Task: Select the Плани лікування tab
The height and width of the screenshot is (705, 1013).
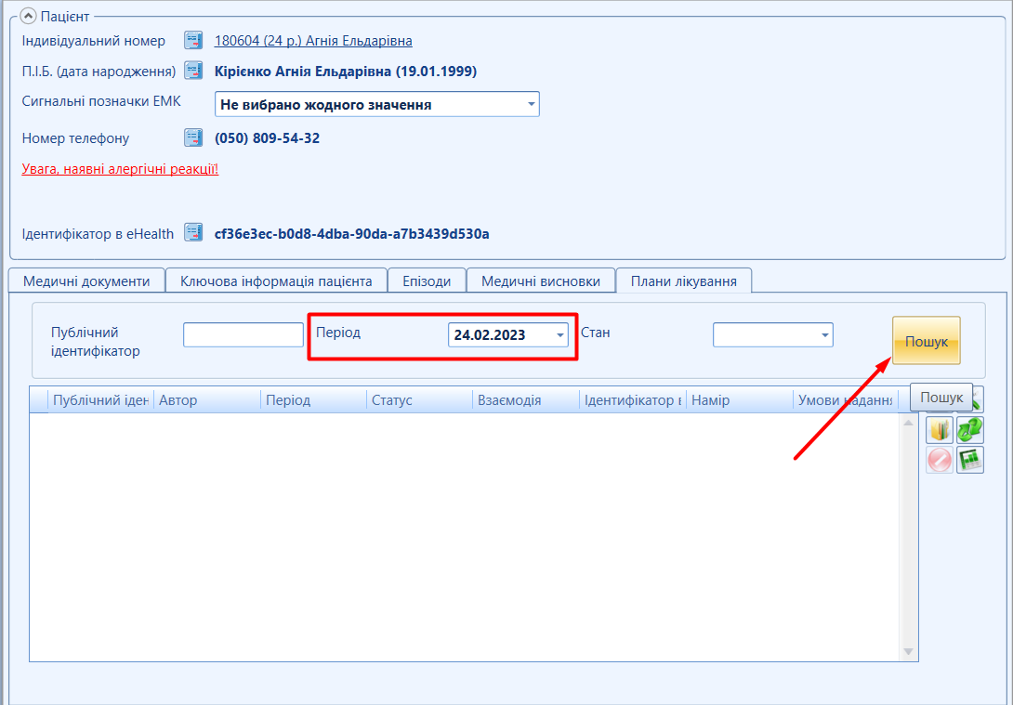Action: (x=683, y=281)
